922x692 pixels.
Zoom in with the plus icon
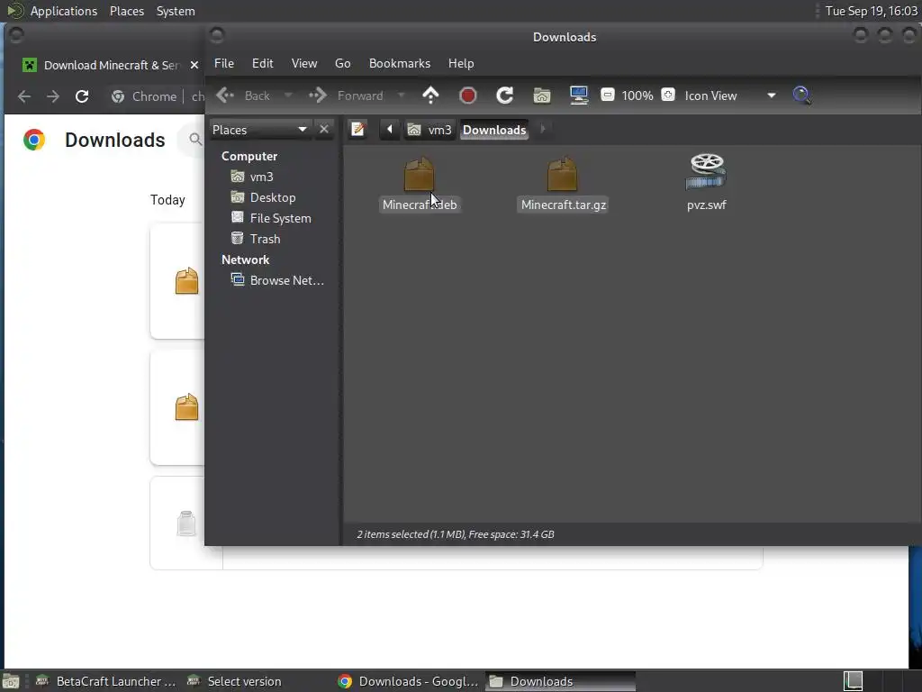coord(668,95)
